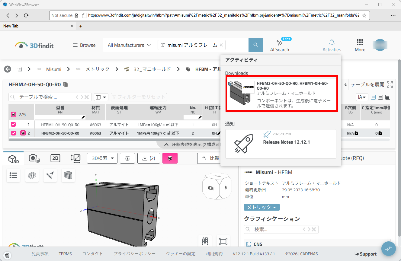This screenshot has width=401, height=261.
Task: Open the メトリック unit dropdown
Action: [x=261, y=207]
